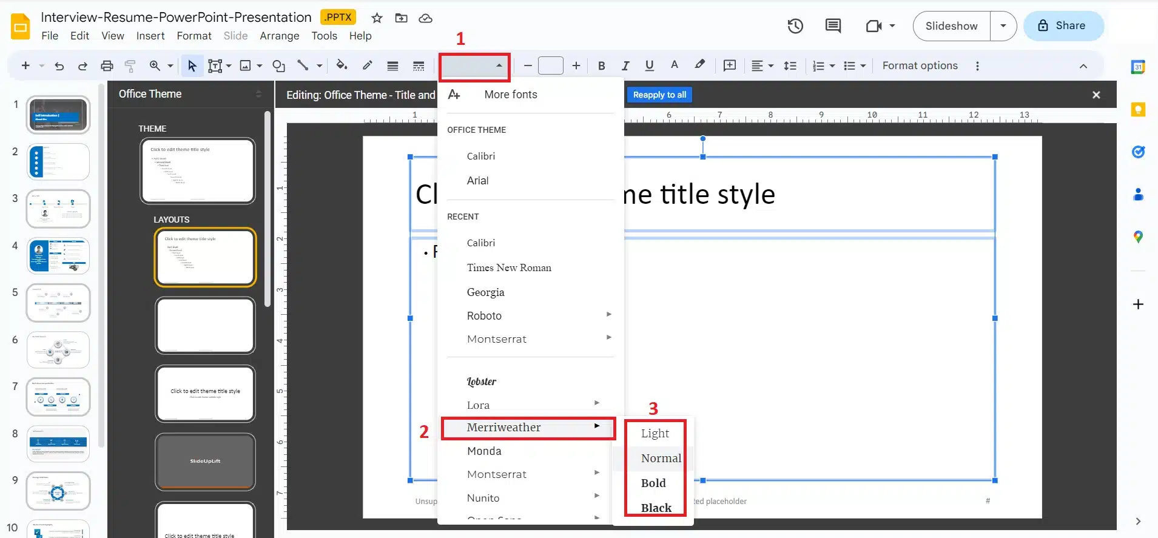
Task: Open the font family dropdown
Action: point(474,66)
